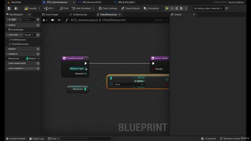Close the My Blueprint panel

29,14
